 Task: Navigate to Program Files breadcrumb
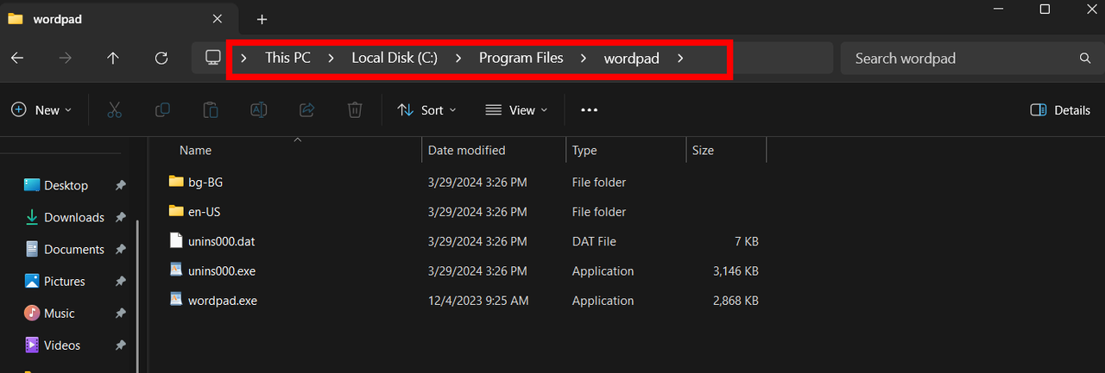(x=521, y=59)
